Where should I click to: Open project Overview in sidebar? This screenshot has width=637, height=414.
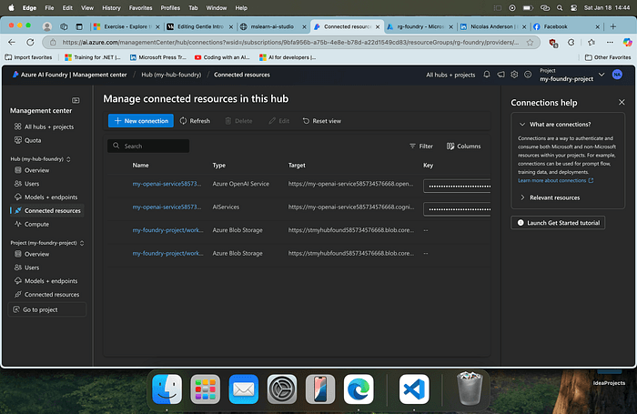pos(32,254)
